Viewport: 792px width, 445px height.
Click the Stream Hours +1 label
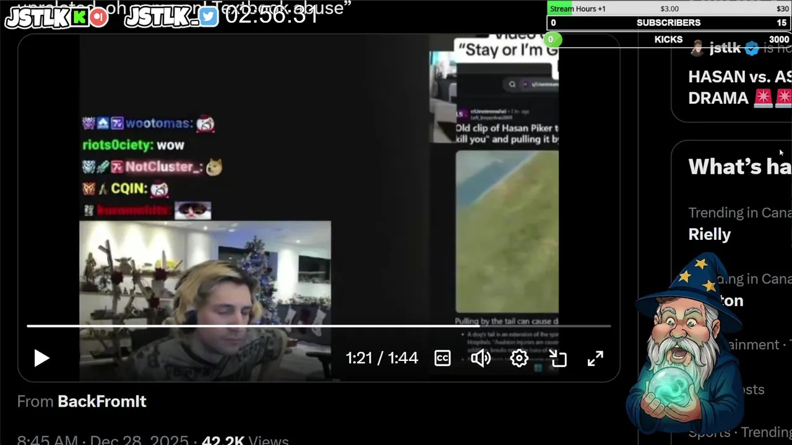click(578, 9)
